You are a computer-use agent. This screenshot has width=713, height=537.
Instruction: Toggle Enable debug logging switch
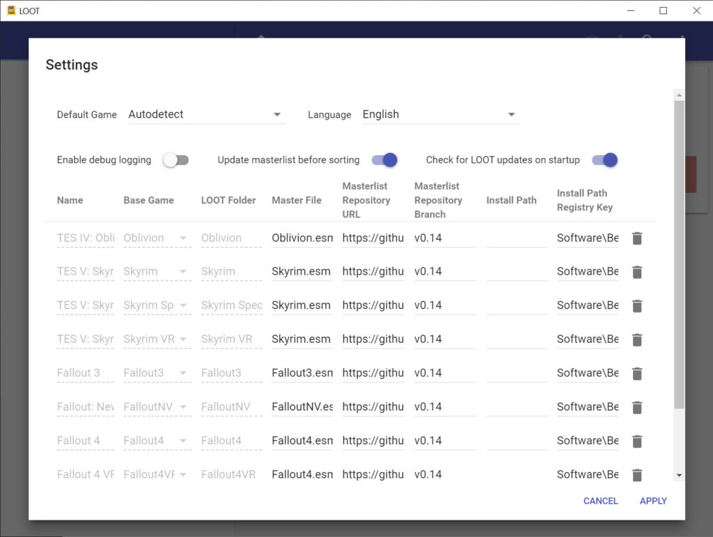pos(176,160)
